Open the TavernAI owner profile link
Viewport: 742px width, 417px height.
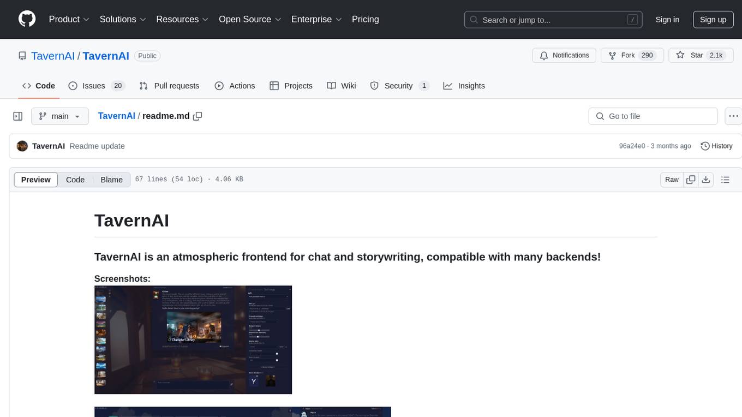coord(53,56)
